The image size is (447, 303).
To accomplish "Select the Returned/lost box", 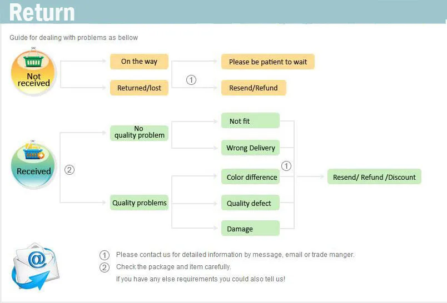I will [x=139, y=88].
